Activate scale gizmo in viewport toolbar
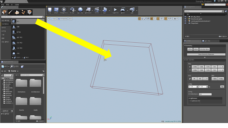228x128 pixels. pyautogui.click(x=145, y=19)
